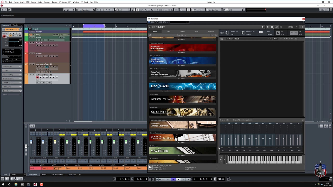Select the Mute X tool in the Cubase toolbar

(x=155, y=10)
